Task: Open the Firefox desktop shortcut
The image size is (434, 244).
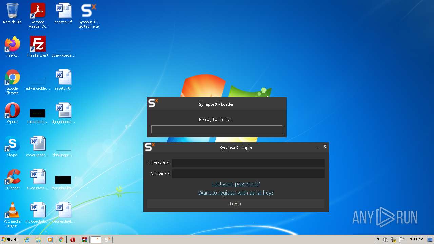Action: 12,47
